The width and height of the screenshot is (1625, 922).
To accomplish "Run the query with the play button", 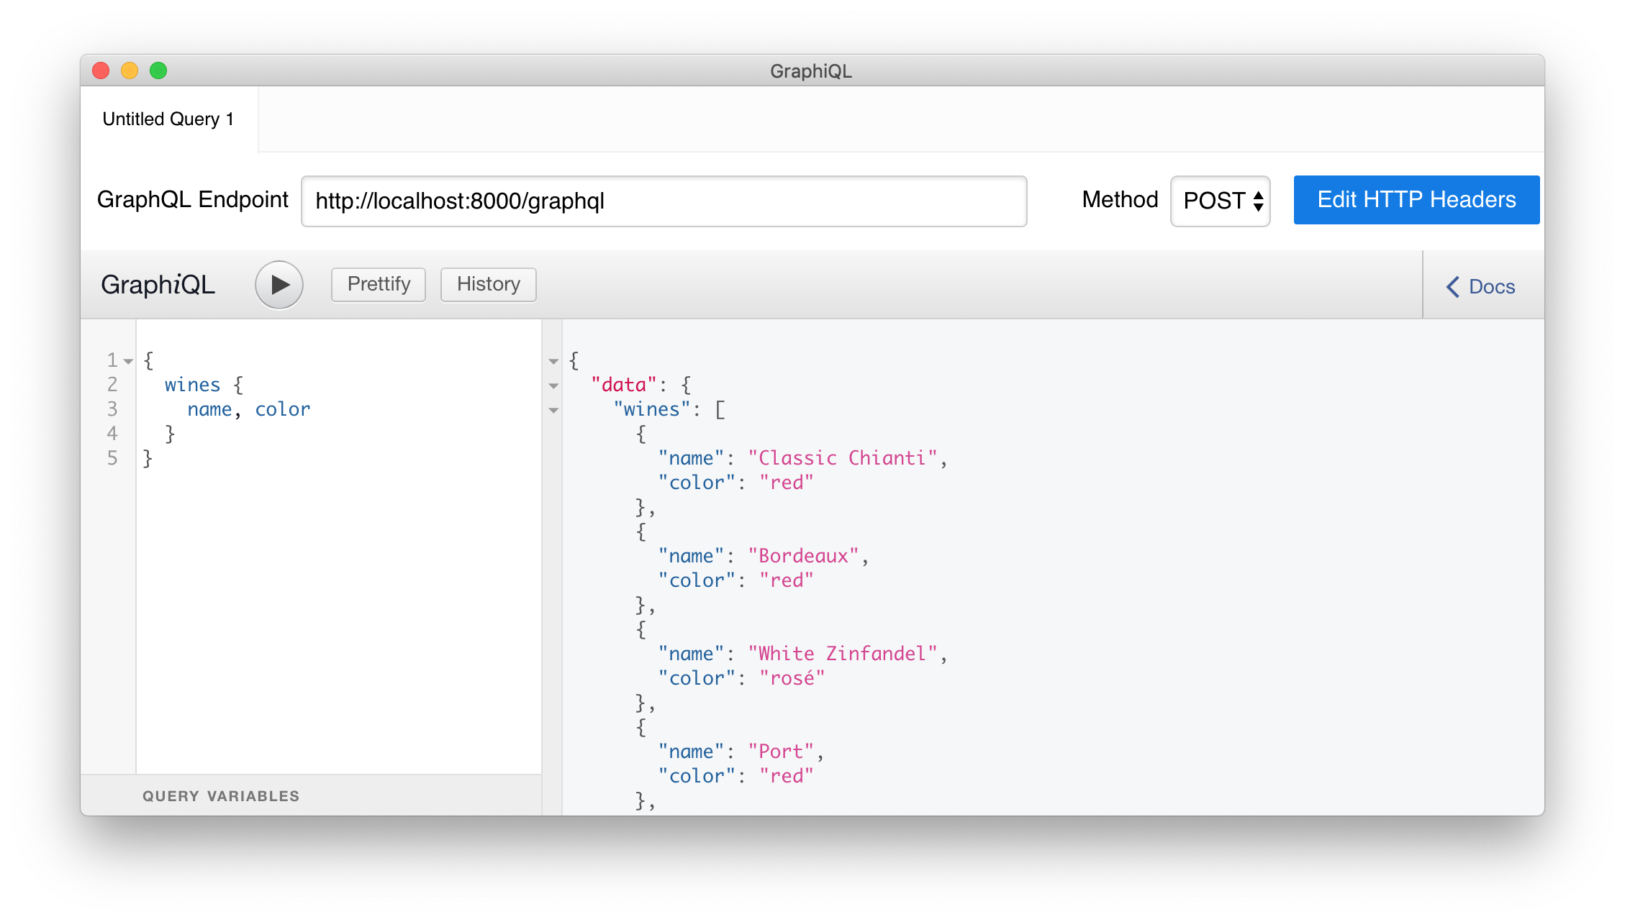I will pos(279,285).
